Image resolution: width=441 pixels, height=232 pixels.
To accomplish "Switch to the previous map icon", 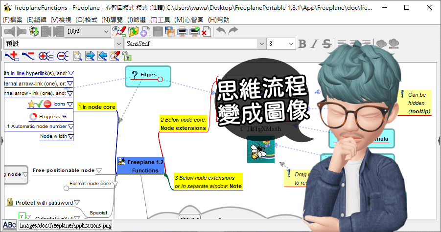I will [x=46, y=31].
